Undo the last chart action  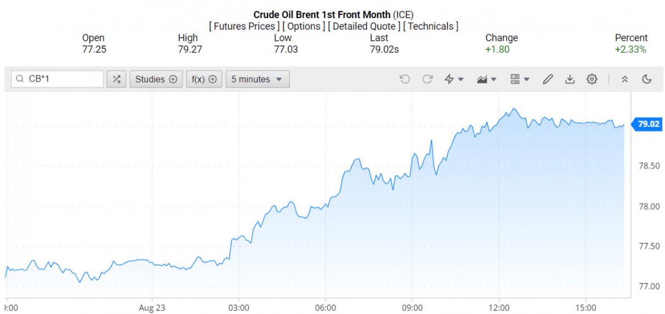pyautogui.click(x=405, y=79)
